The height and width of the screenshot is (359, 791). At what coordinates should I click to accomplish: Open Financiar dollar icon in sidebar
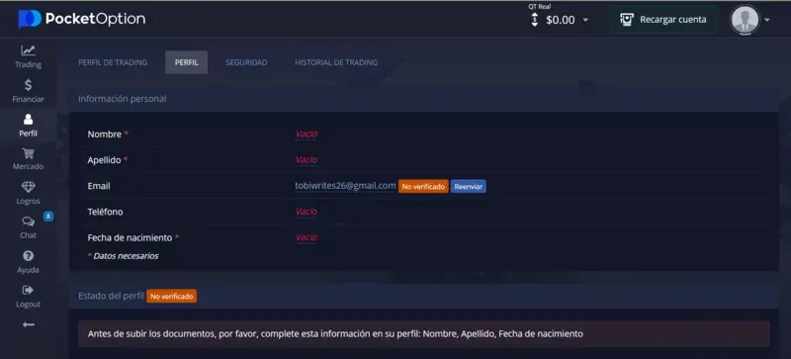(x=29, y=85)
